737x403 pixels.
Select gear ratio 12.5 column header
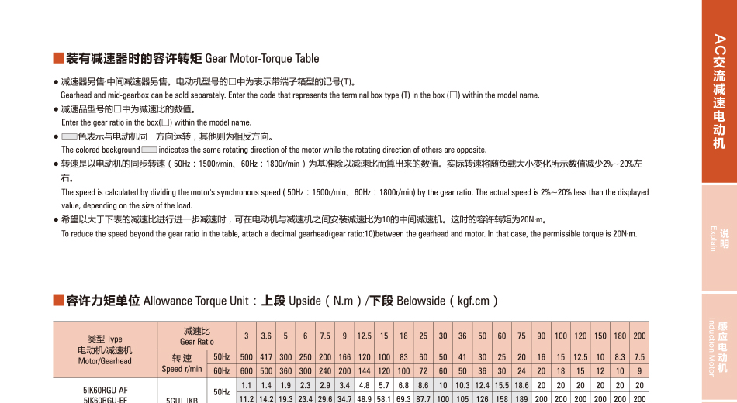(364, 336)
